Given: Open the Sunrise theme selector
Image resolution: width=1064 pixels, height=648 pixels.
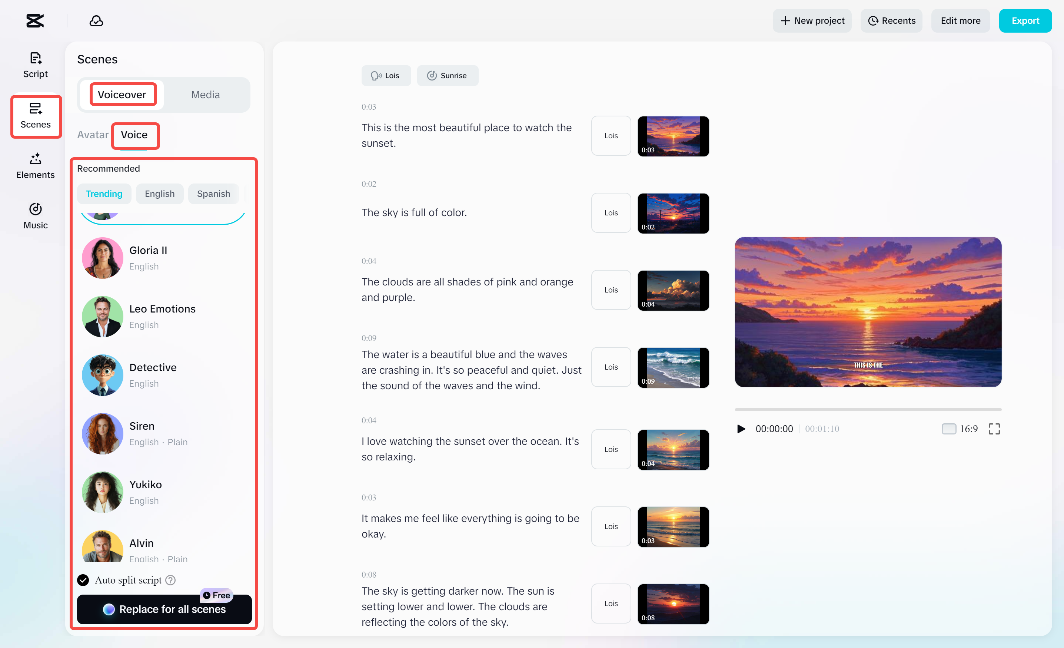Looking at the screenshot, I should click(x=448, y=75).
